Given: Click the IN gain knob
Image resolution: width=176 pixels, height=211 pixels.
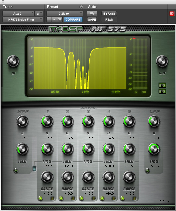Looking at the screenshot, I should coord(13,61).
